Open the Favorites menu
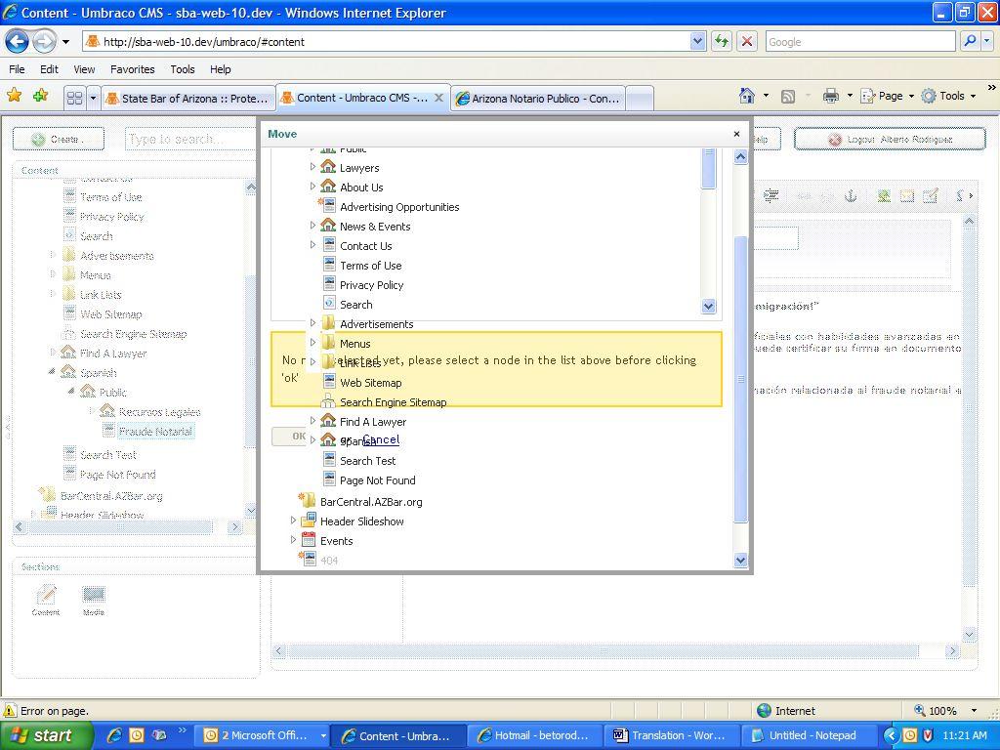 [x=132, y=69]
